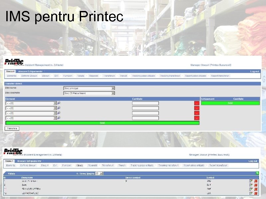Click first Cantitate input field

[x=145, y=103]
